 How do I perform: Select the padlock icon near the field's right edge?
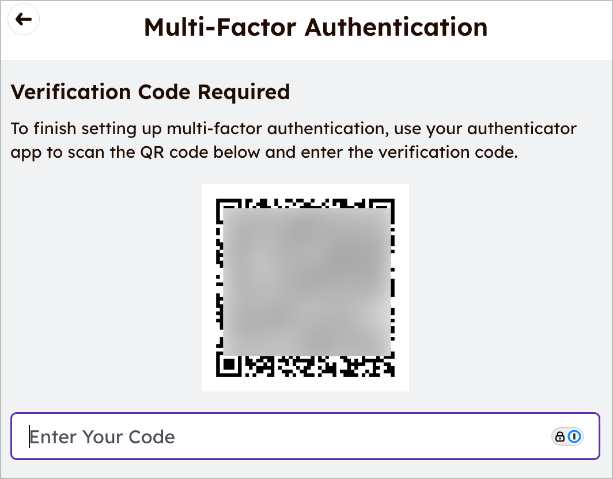coord(559,436)
